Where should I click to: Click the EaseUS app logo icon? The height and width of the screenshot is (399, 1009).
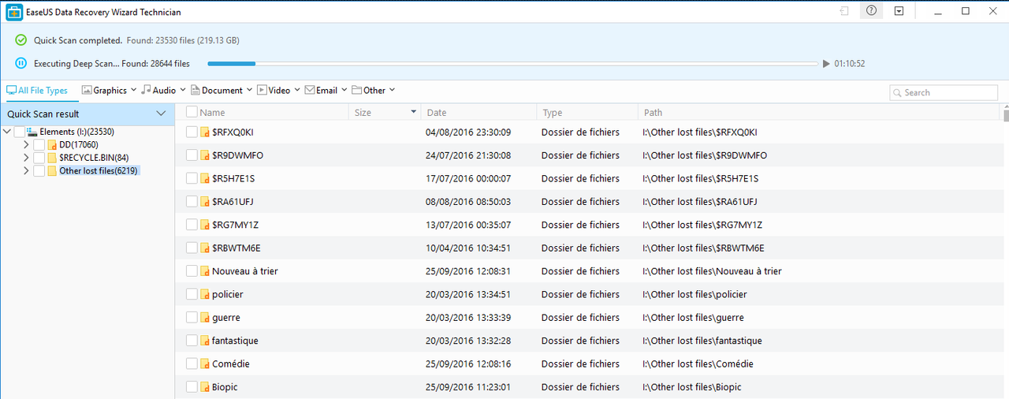tap(14, 12)
